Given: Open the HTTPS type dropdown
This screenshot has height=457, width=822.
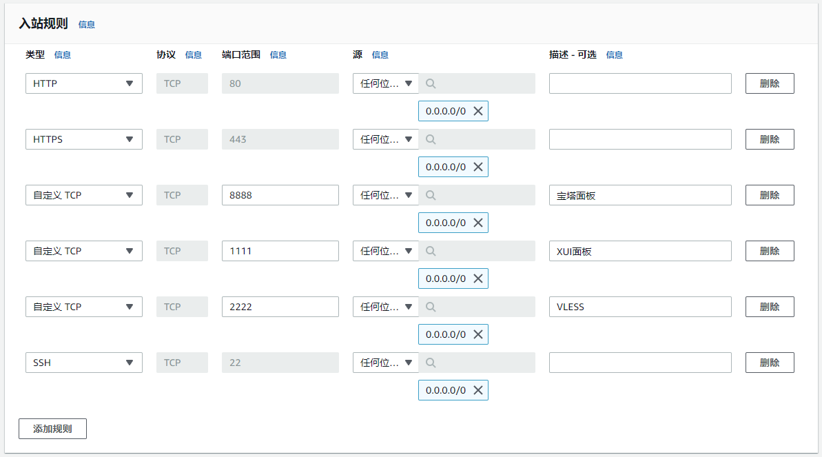Looking at the screenshot, I should tap(83, 139).
